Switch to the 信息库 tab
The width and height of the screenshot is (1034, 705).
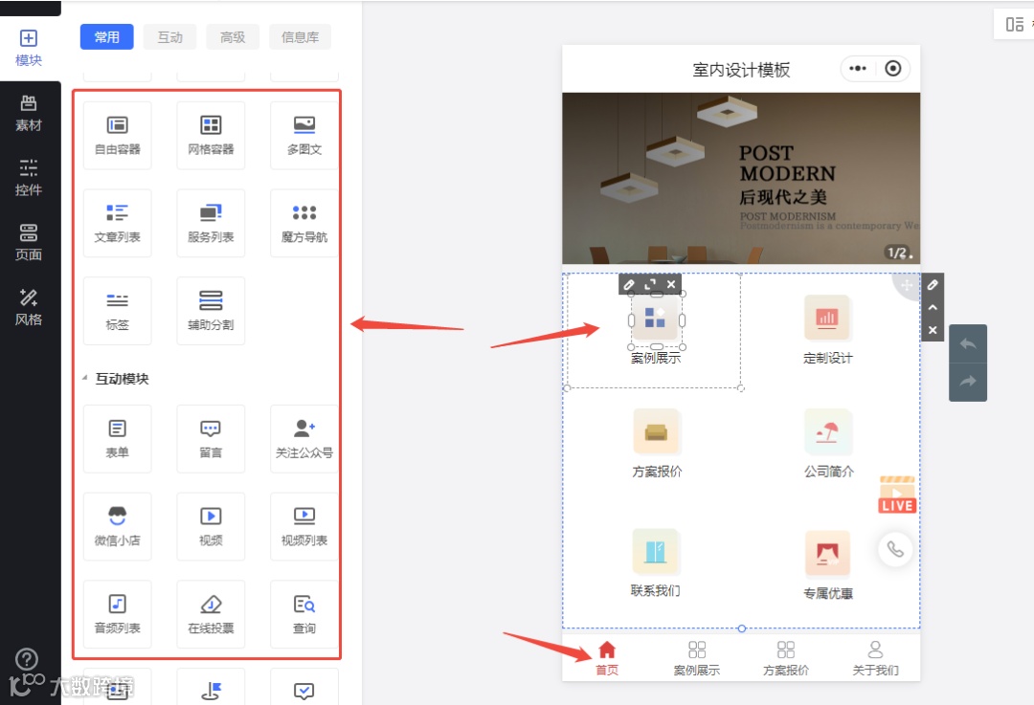click(300, 37)
